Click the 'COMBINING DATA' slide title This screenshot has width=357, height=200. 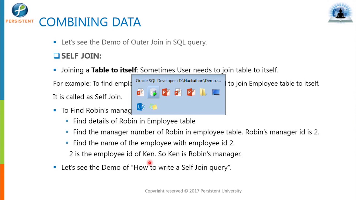tap(90, 22)
